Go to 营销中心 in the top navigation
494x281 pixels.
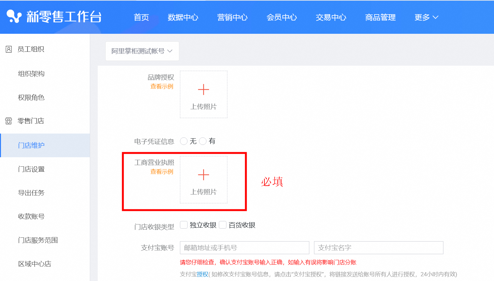tap(232, 17)
